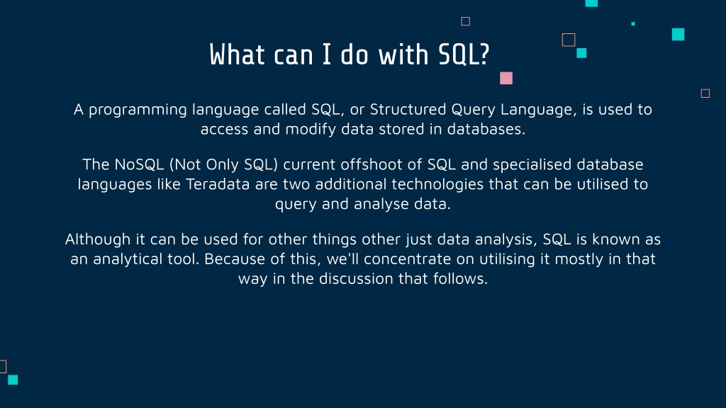The width and height of the screenshot is (726, 408).
Task: Select the word 'databases.' ending the first paragraph
Action: [x=486, y=129]
